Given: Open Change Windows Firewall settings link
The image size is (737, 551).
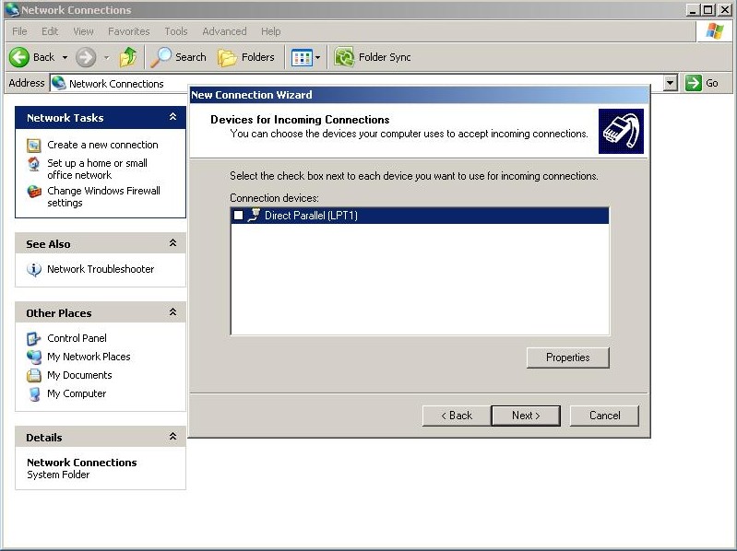Looking at the screenshot, I should pos(103,196).
